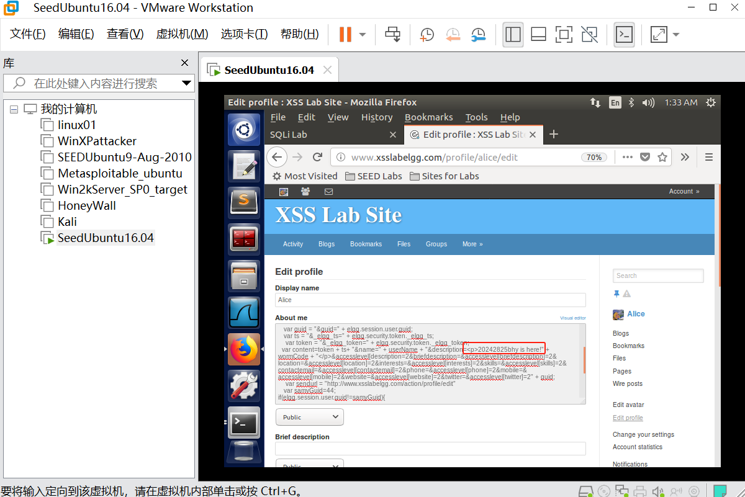Image resolution: width=745 pixels, height=497 pixels.
Task: Open the 查看(V) menu
Action: click(x=125, y=34)
